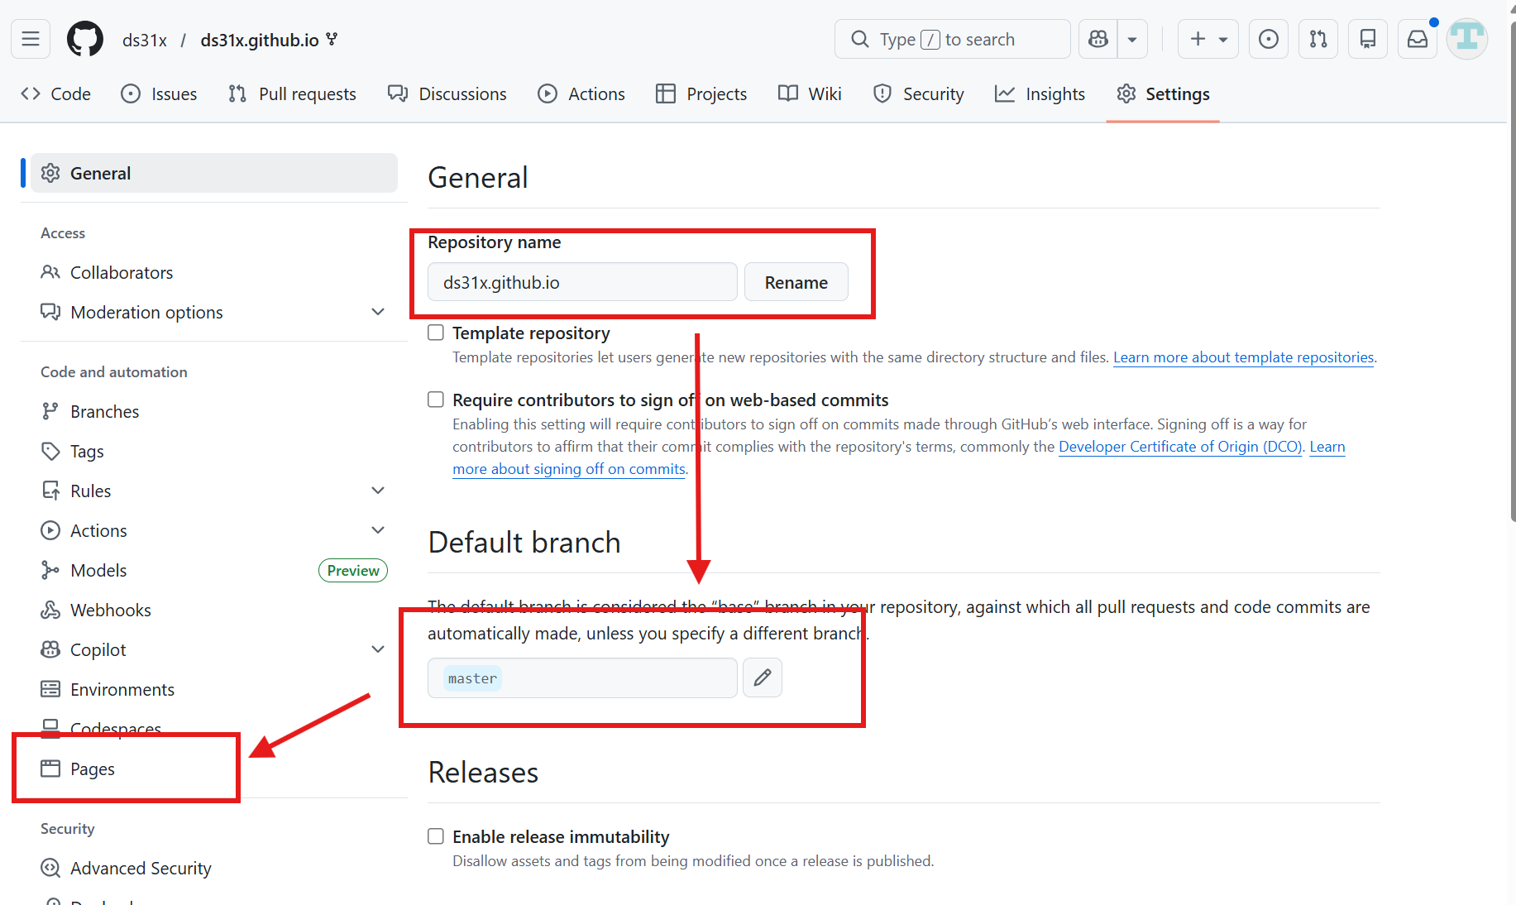
Task: Switch to the Actions tab
Action: pyautogui.click(x=581, y=93)
